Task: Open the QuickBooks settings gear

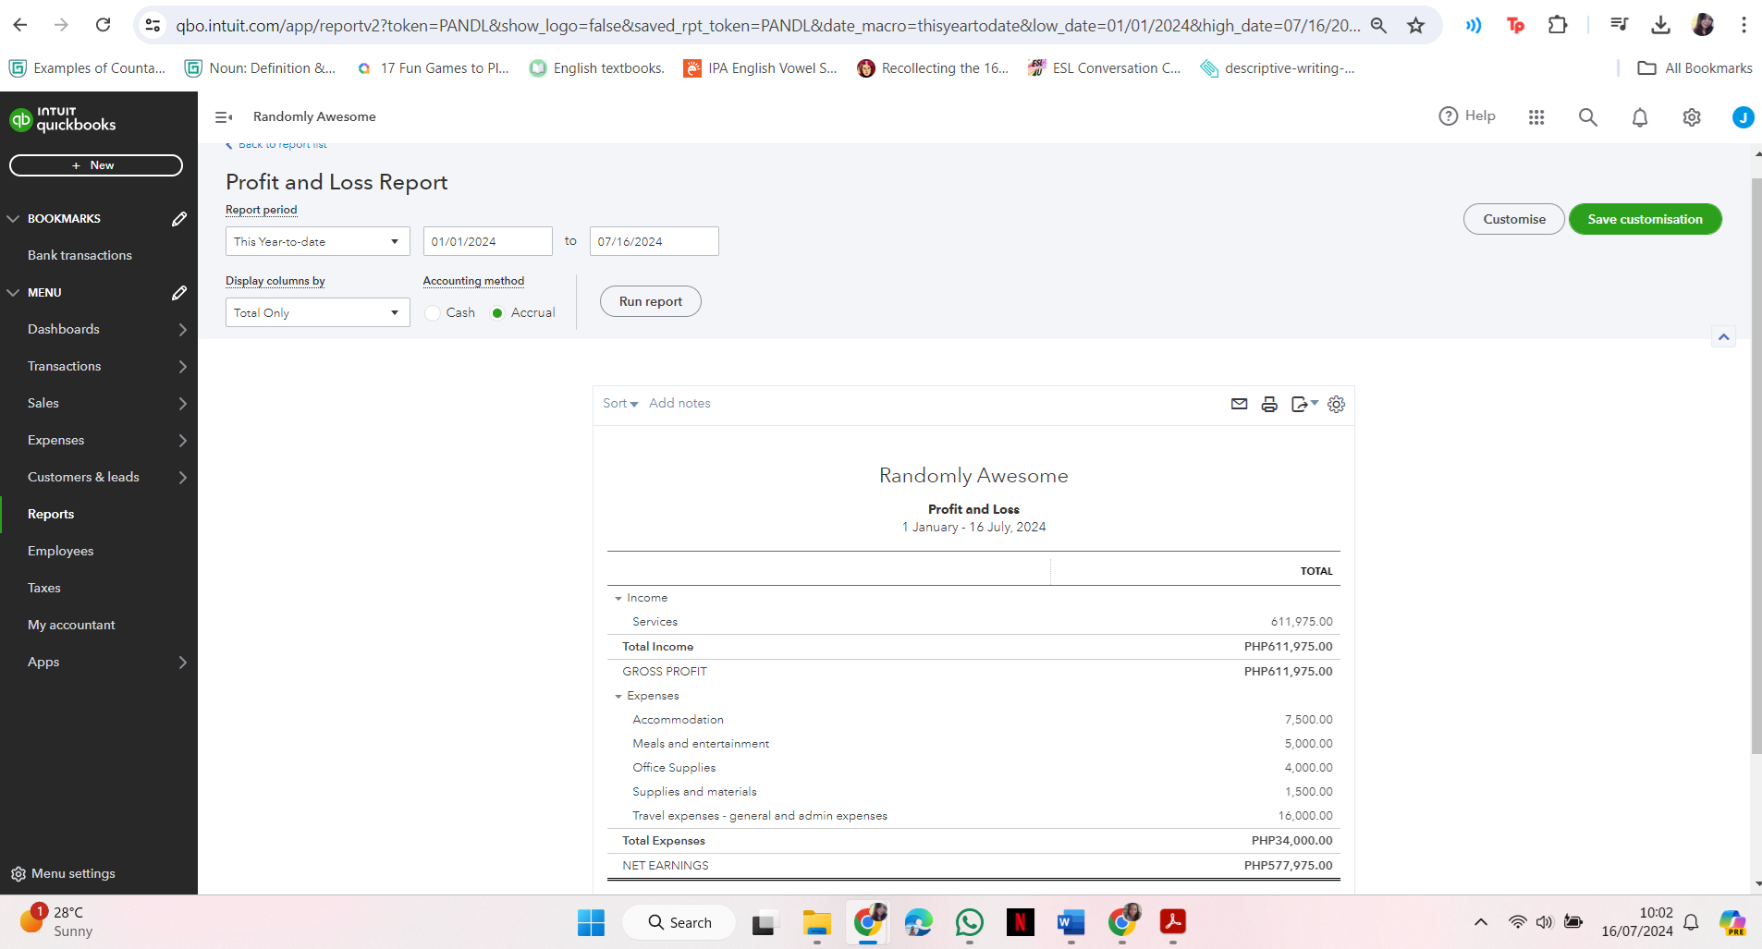Action: tap(1692, 117)
